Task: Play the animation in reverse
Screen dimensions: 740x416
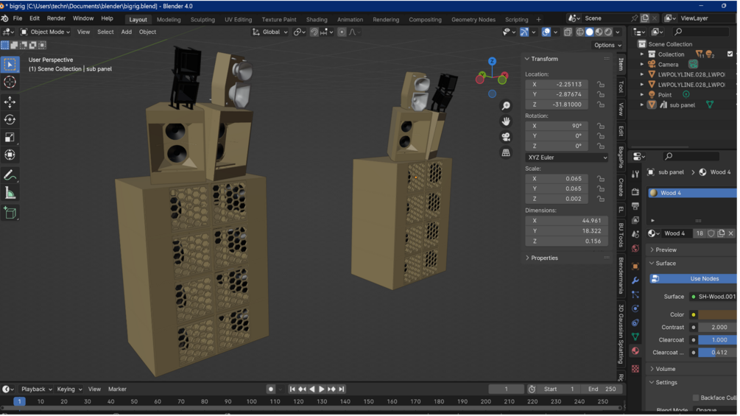Action: coord(313,390)
